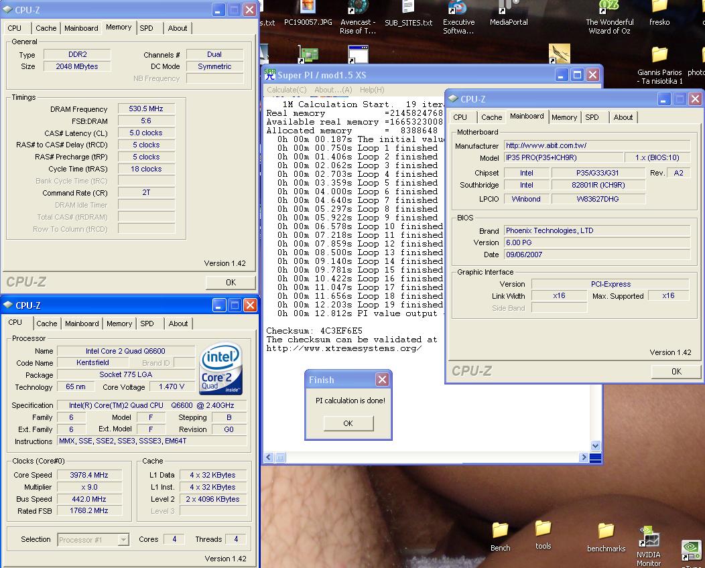Open the tools folder on desktop
This screenshot has height=568, width=705.
coord(543,535)
